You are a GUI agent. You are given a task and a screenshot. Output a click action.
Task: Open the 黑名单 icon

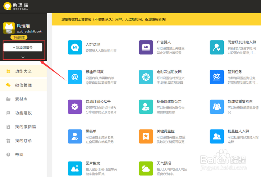(75, 136)
